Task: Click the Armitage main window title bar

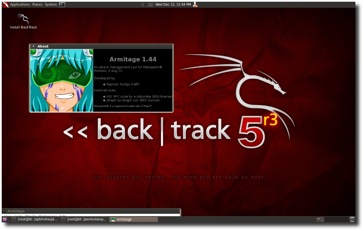Action: [x=91, y=211]
